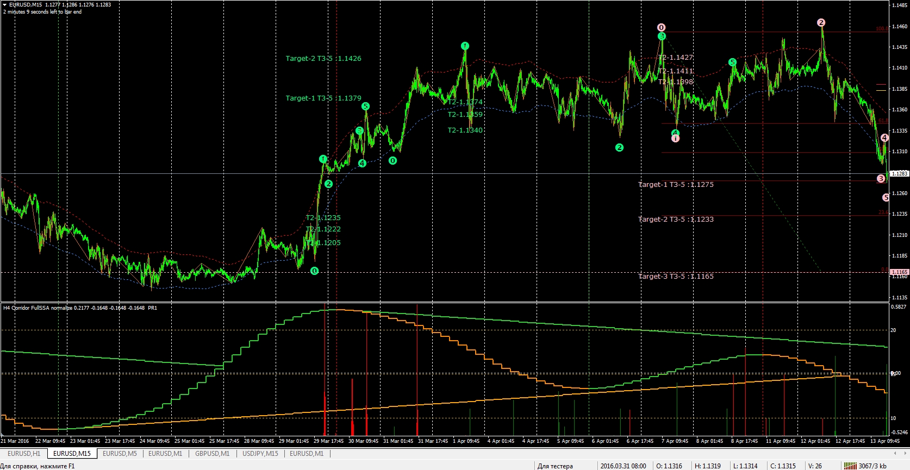This screenshot has width=910, height=470.
Task: Click the 3067/3 kb traffic indicator
Action: click(x=872, y=466)
